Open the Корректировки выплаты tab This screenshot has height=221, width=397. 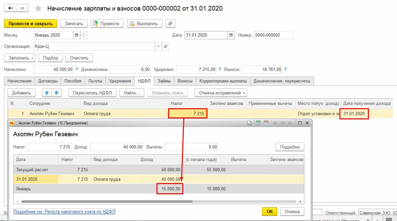[x=223, y=81]
